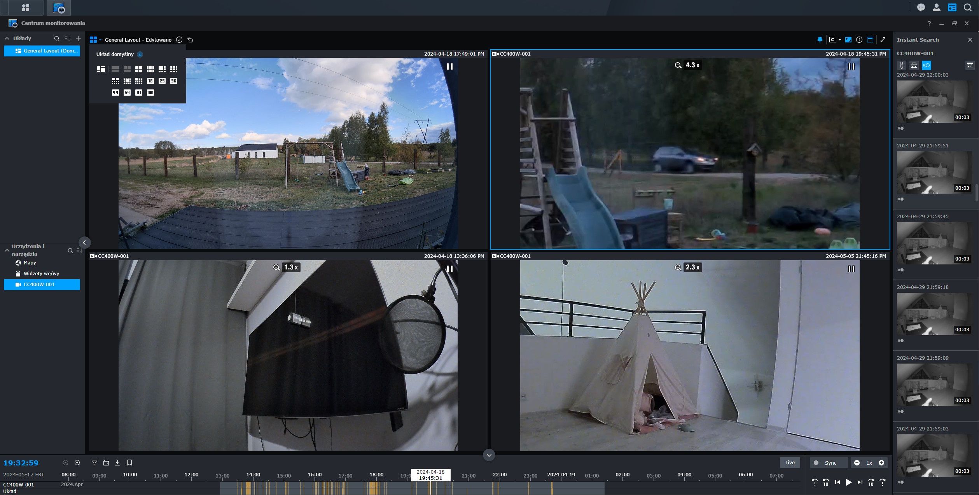Expand the bottom panel chevron below video grid
The height and width of the screenshot is (495, 979).
(489, 455)
